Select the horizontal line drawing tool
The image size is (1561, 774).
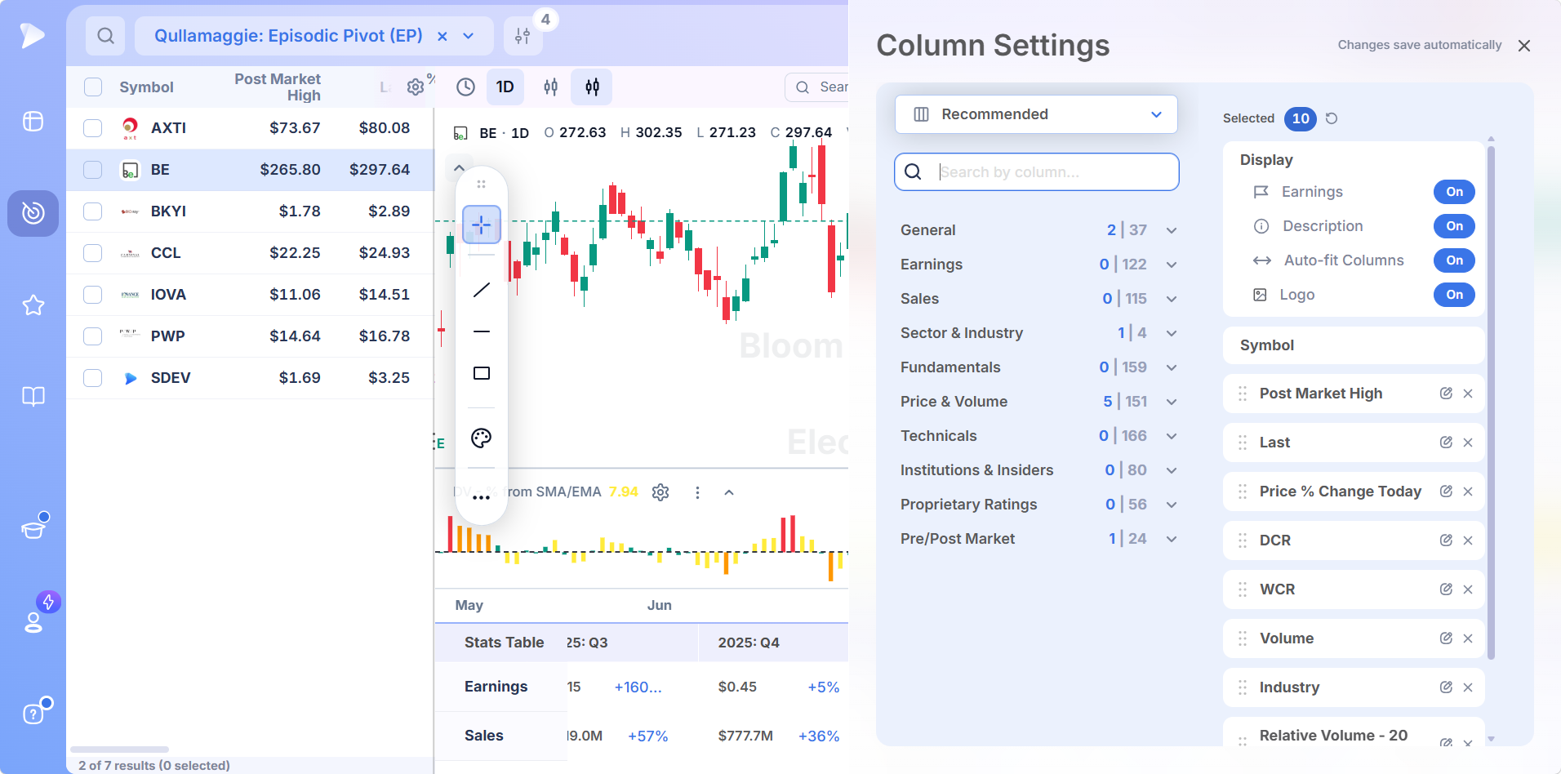tap(482, 331)
